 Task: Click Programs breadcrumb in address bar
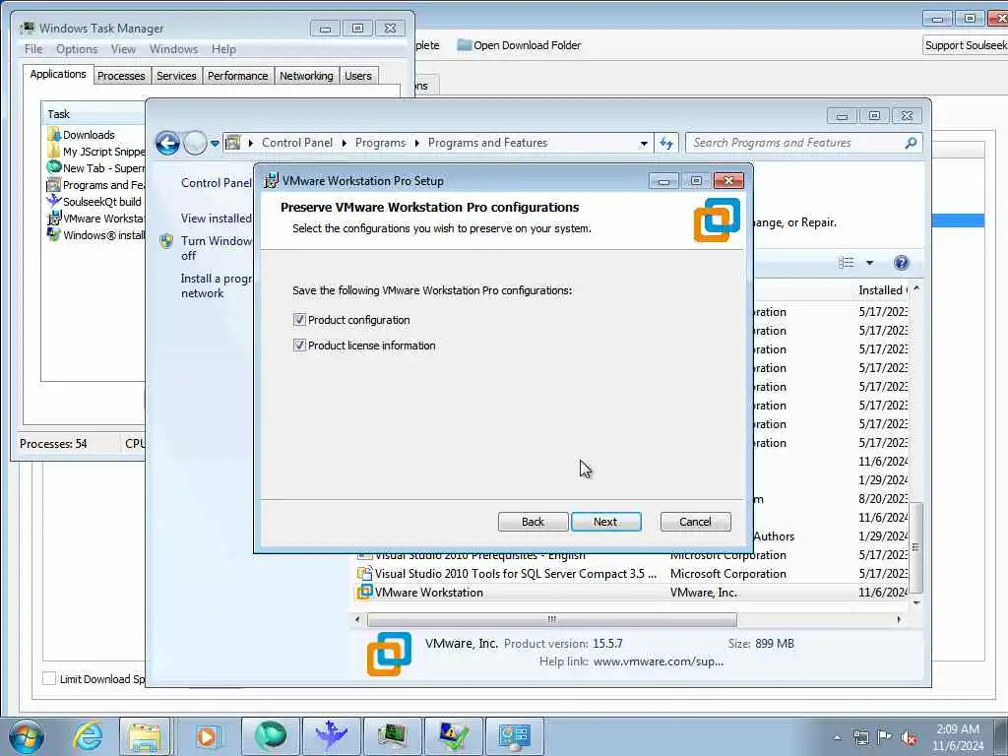[380, 143]
